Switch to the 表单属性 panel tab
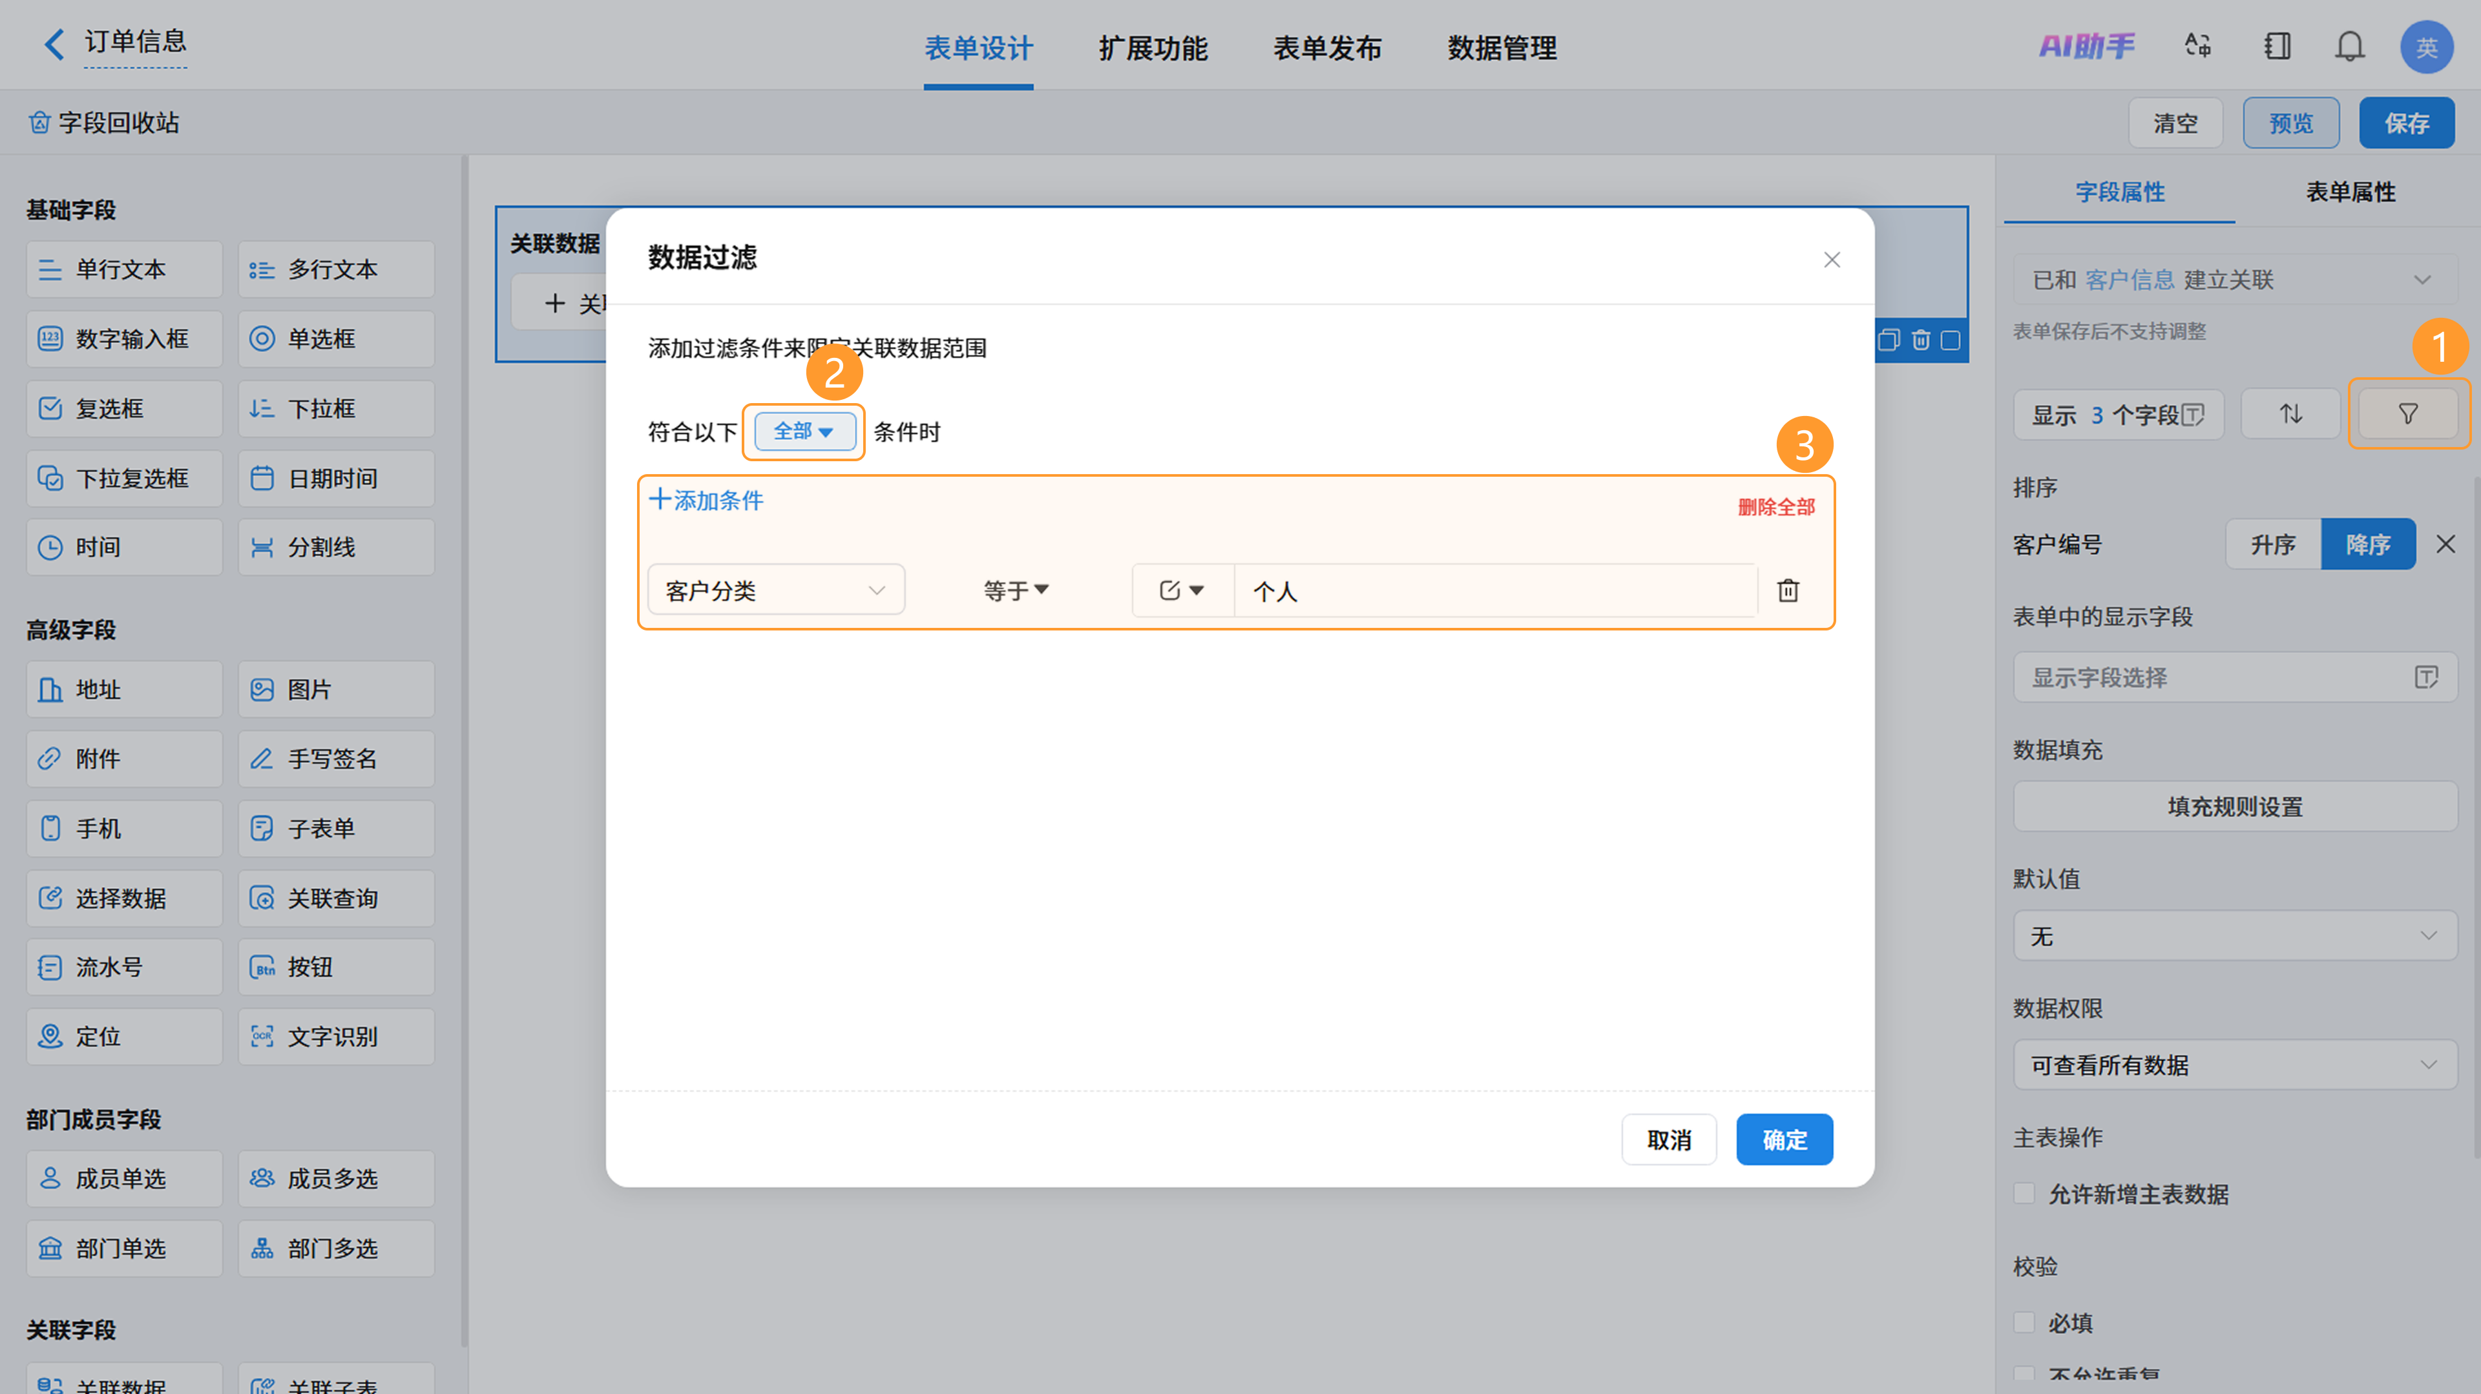The width and height of the screenshot is (2481, 1394). [2350, 192]
